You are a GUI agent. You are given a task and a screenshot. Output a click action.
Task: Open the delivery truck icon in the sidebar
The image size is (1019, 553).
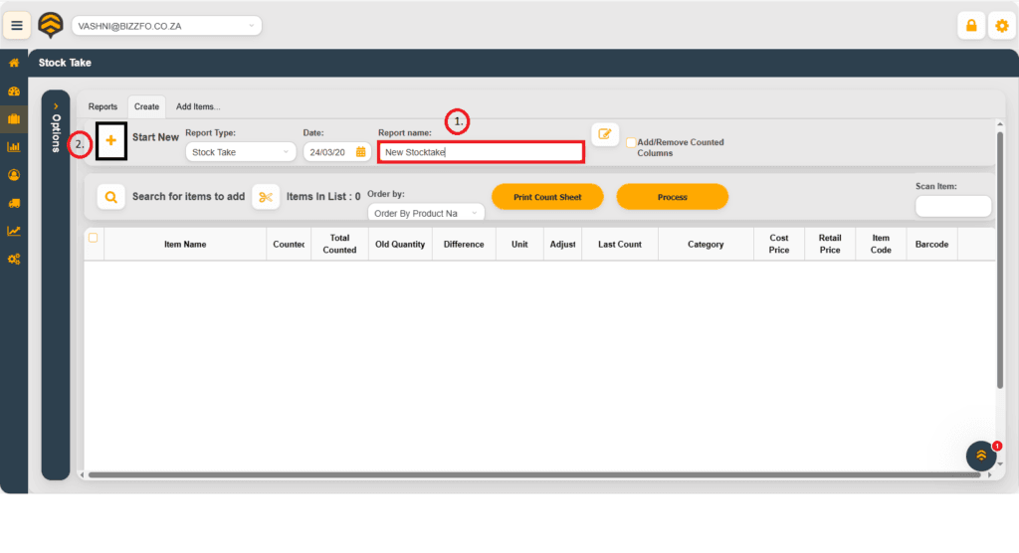pyautogui.click(x=14, y=203)
